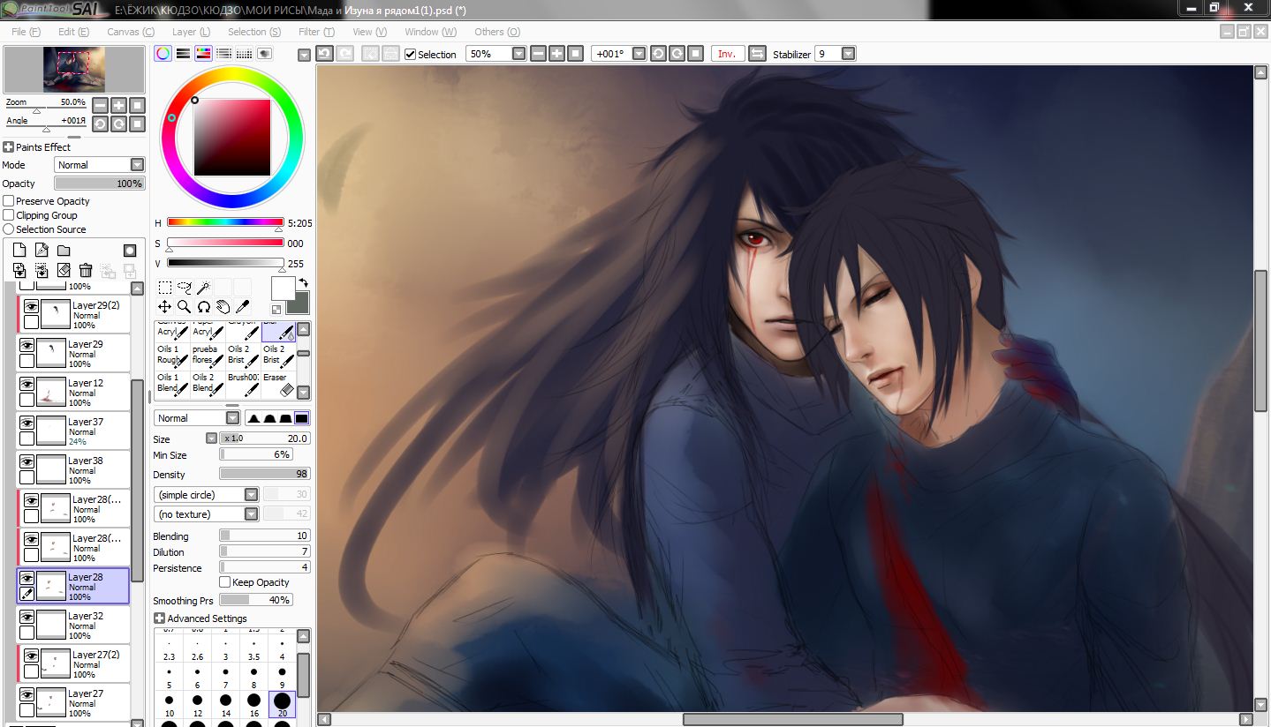Screen dimensions: 1271x727
Task: Select the Move tool
Action: coord(165,307)
